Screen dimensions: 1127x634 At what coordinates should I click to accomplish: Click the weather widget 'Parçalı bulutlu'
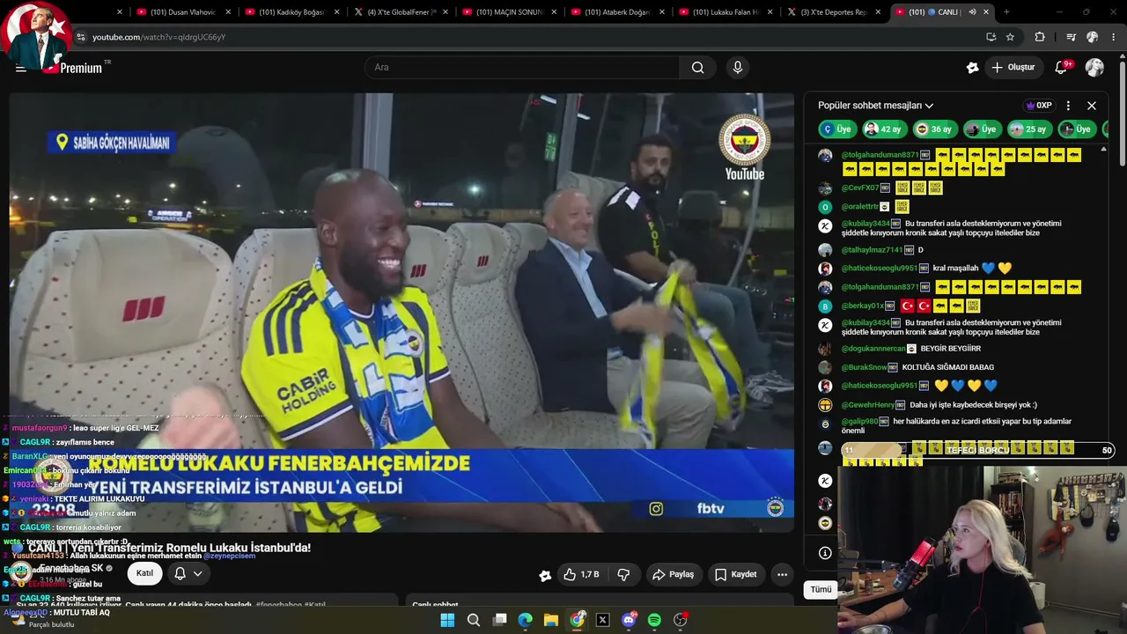42,621
